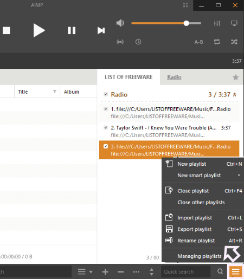This screenshot has height=279, width=244.
Task: Select the Taylor Swift I Knew You Were Trouble track
Action: [x=169, y=131]
